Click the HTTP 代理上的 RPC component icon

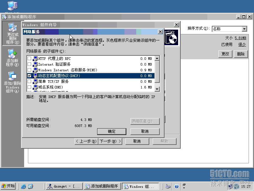click(35, 59)
